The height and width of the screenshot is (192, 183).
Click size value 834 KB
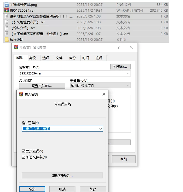click(162, 5)
